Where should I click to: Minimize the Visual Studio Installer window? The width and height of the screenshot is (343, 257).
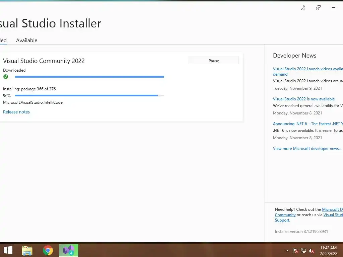[333, 8]
